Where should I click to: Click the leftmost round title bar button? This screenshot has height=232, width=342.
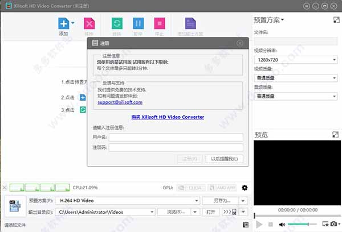pos(307,6)
